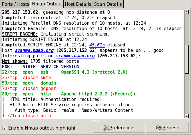Click the green refresh arrows icon
The width and height of the screenshot is (191, 135).
[159, 128]
